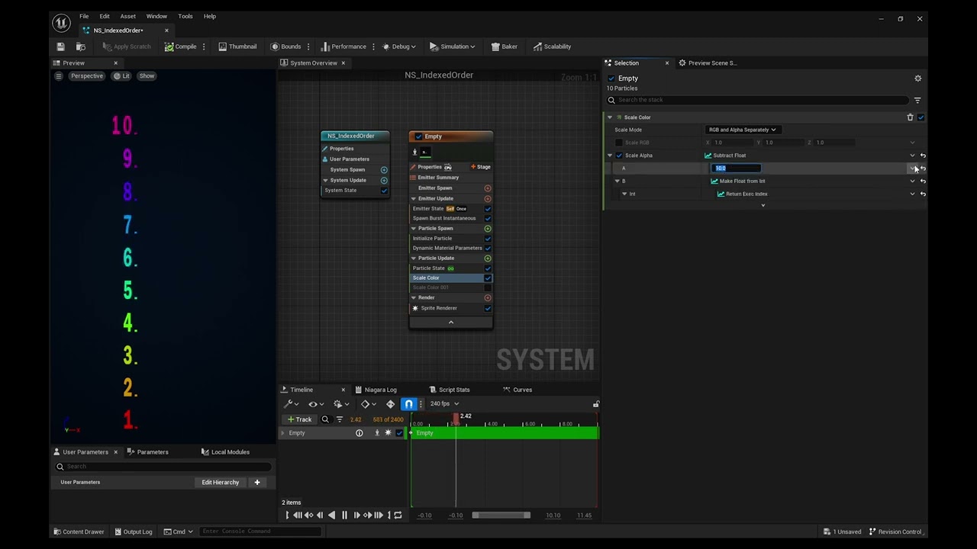Click the timeline playhead marker at 2.42

coord(456,418)
